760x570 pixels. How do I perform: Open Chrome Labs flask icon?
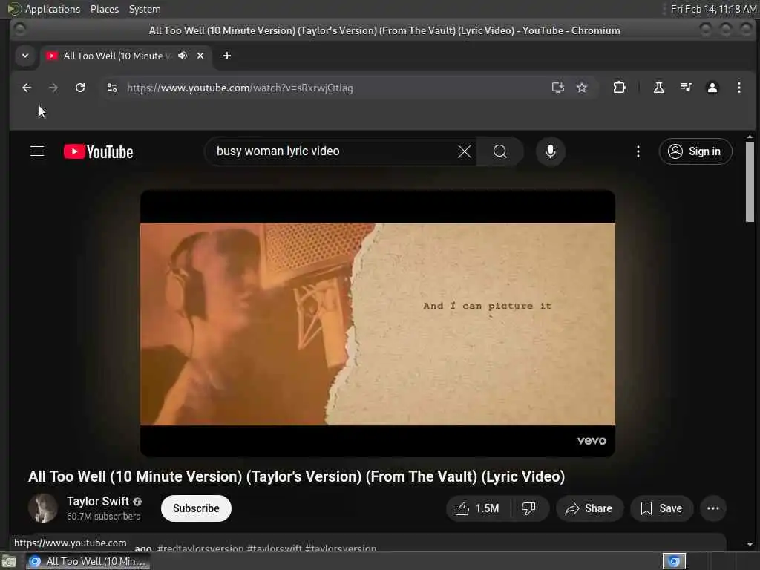coord(659,88)
